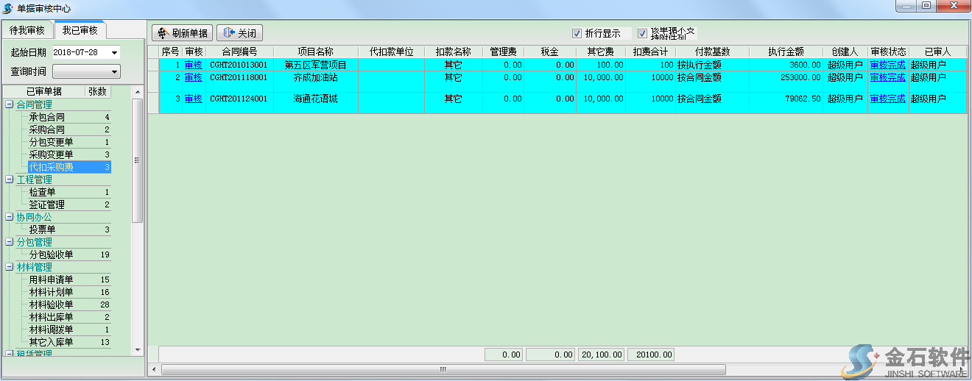Open the 查询时间 combo box
The width and height of the screenshot is (972, 381).
click(86, 71)
